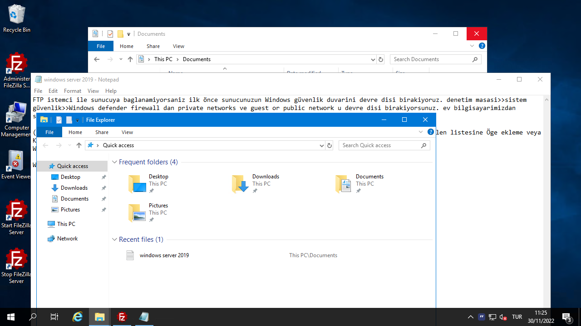Refresh the Quick access view
This screenshot has width=581, height=326.
(330, 145)
